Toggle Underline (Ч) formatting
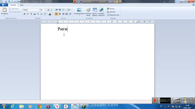 click(x=31, y=14)
